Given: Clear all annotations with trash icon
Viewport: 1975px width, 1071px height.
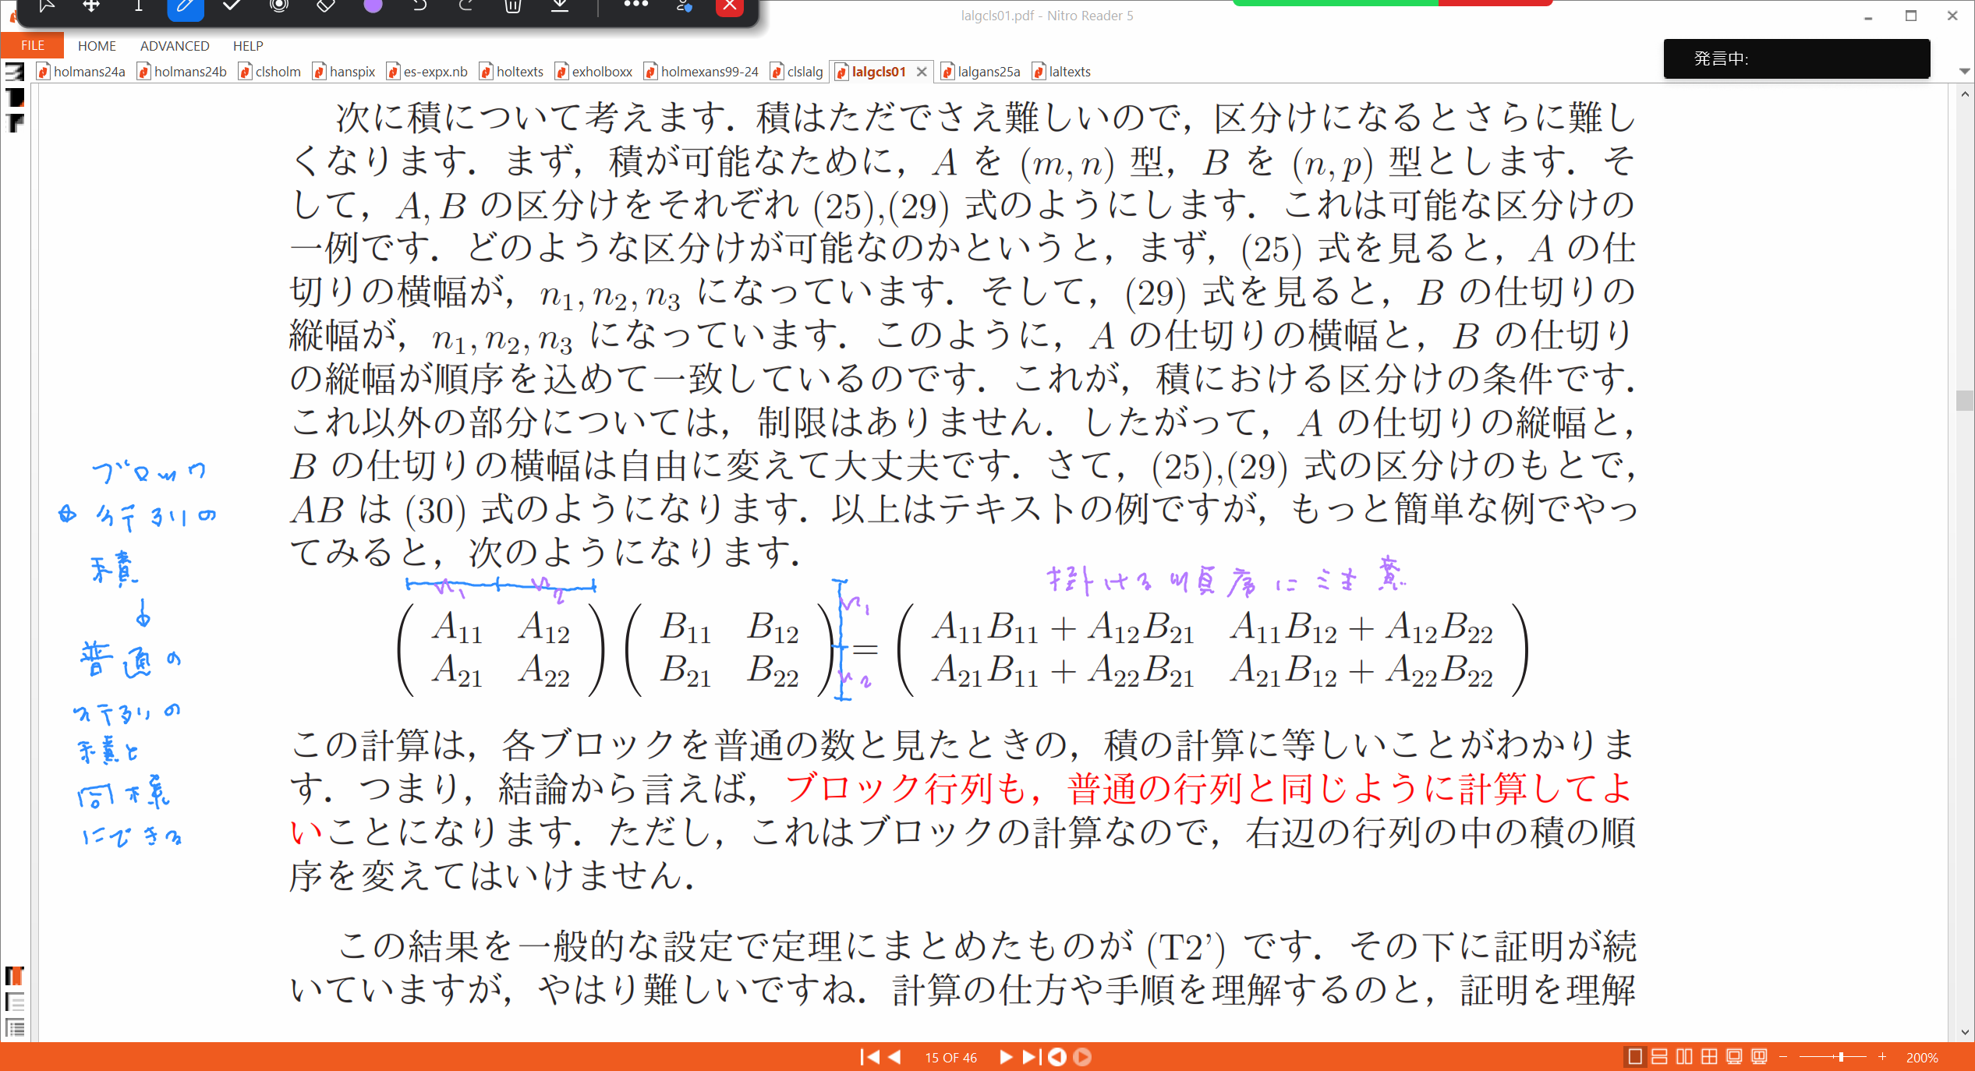Looking at the screenshot, I should [513, 6].
